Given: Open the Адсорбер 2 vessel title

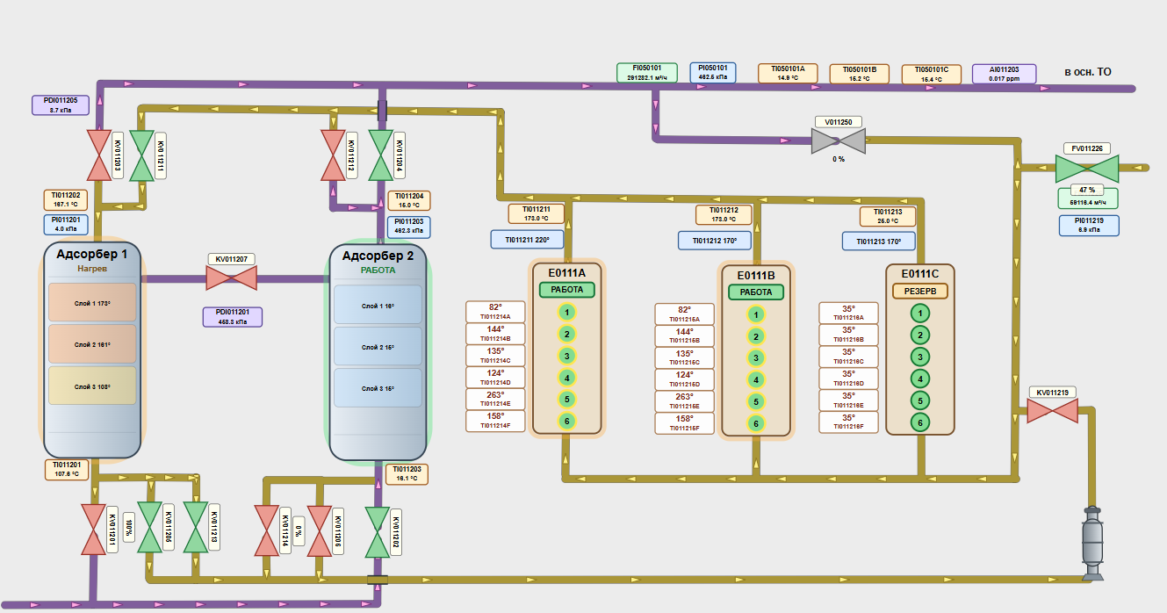Looking at the screenshot, I should (x=378, y=256).
